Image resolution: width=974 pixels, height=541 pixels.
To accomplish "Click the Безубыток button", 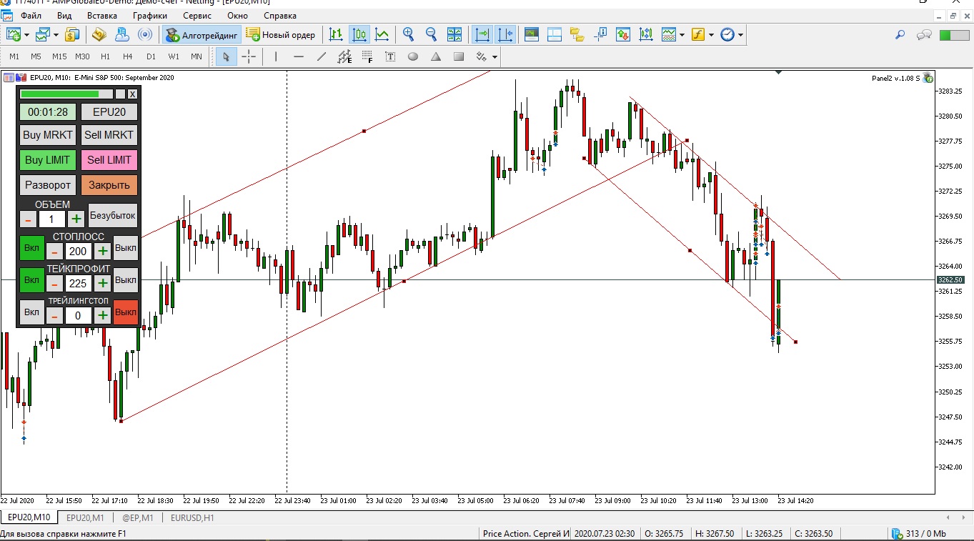I will (113, 215).
